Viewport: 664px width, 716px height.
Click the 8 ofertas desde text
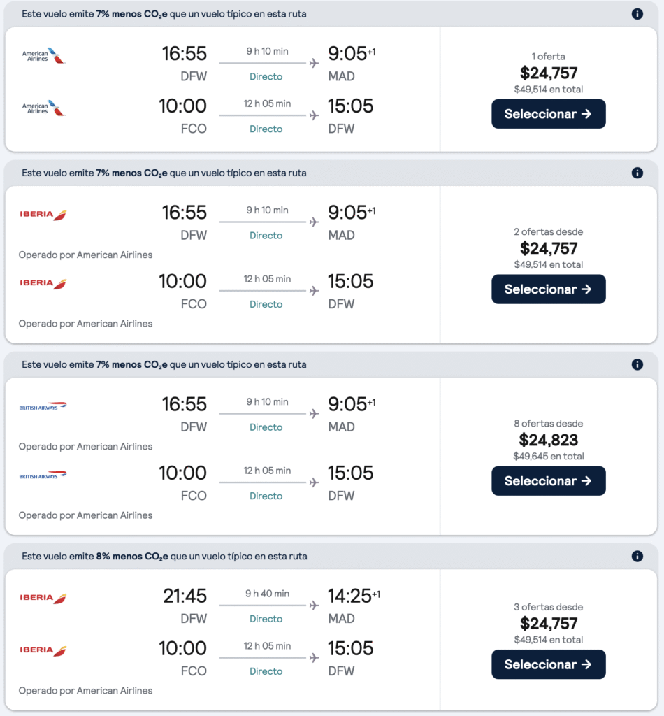[548, 424]
